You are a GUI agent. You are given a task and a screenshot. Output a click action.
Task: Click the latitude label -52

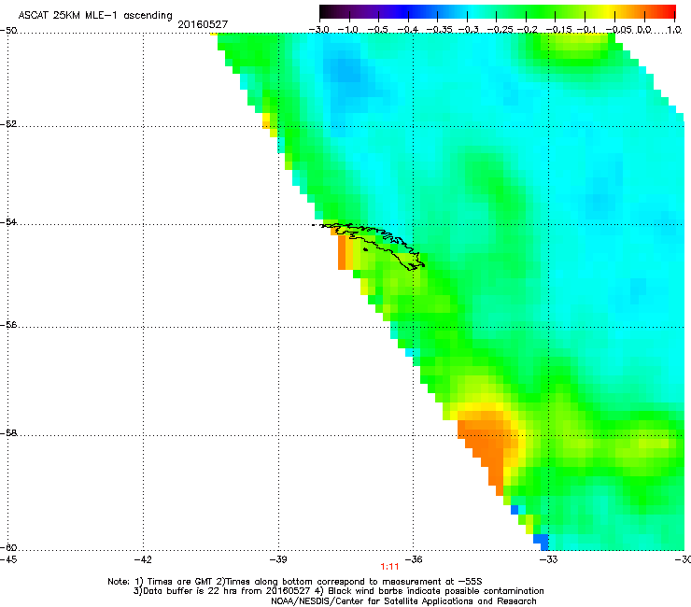click(8, 124)
